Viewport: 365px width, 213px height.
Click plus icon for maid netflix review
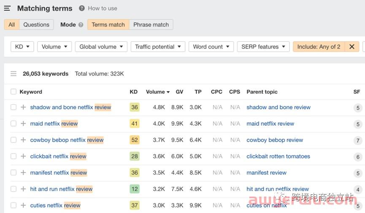(23, 124)
